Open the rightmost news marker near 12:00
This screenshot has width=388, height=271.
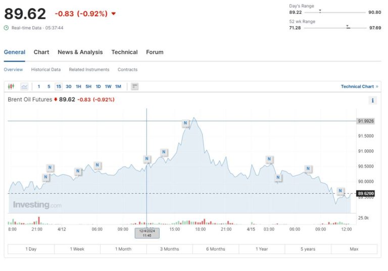pyautogui.click(x=340, y=191)
